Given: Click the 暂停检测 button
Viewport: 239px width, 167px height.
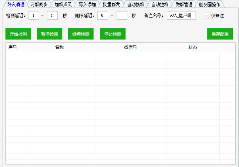Looking at the screenshot, I should click(49, 34).
